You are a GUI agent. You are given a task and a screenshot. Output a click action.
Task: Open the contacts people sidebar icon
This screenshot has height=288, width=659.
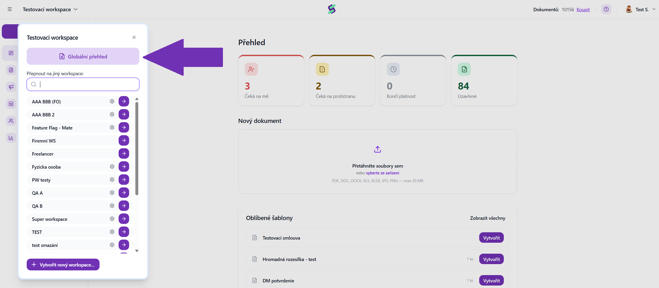(11, 121)
